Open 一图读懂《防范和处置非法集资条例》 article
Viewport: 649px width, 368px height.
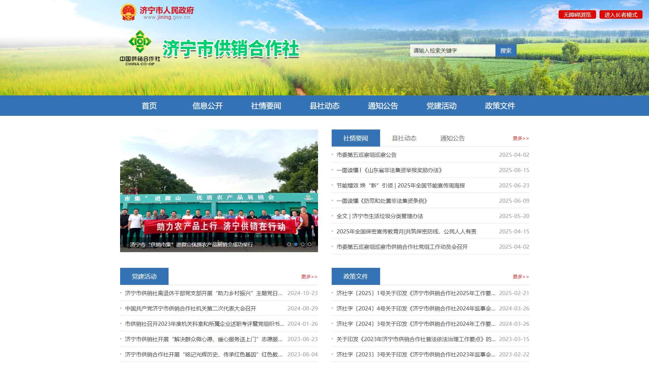click(x=382, y=201)
